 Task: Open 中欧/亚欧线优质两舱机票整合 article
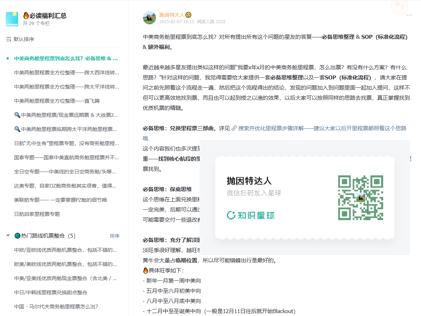click(x=65, y=250)
